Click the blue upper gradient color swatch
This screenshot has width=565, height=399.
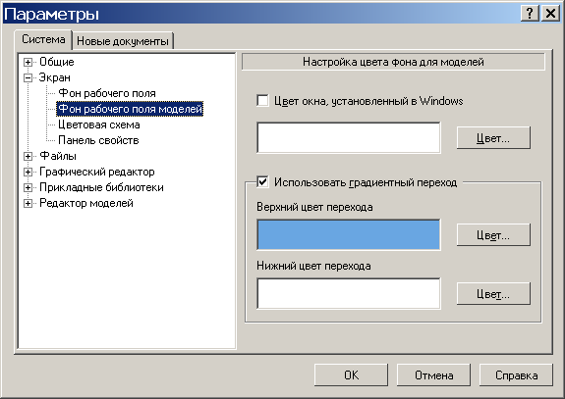click(349, 234)
